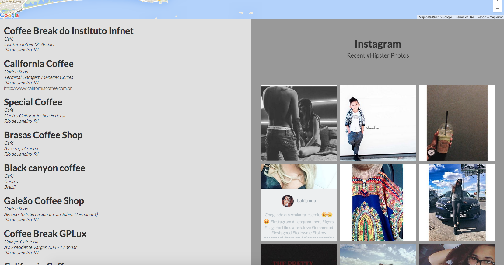Open the colorful patterned dress photo
This screenshot has width=504, height=265.
point(378,203)
